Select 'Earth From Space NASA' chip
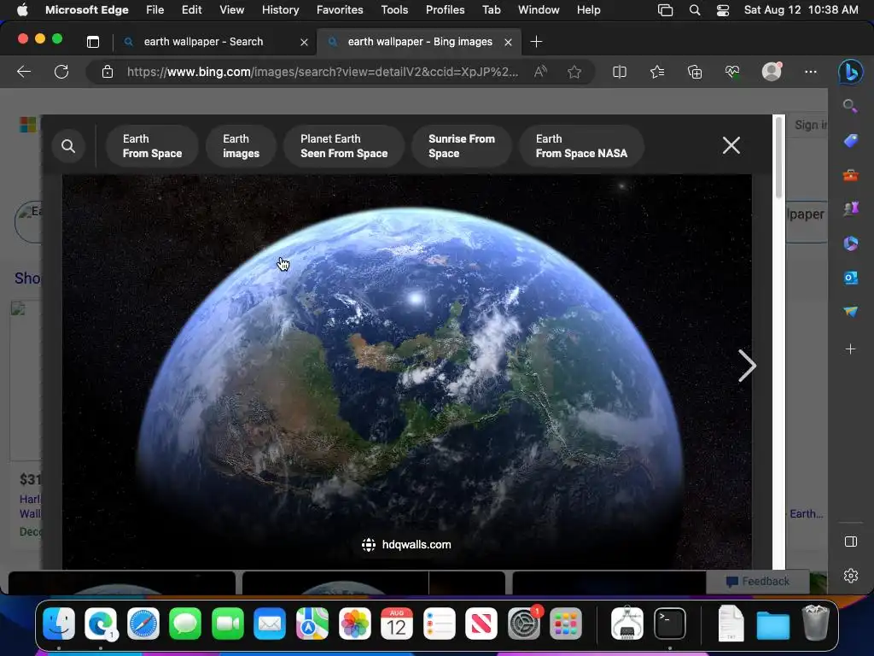874x656 pixels. pyautogui.click(x=581, y=146)
